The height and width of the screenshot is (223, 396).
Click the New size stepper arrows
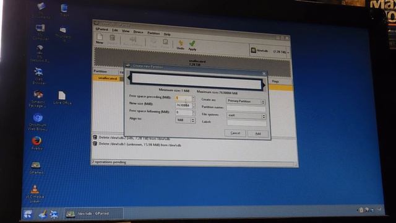point(194,106)
